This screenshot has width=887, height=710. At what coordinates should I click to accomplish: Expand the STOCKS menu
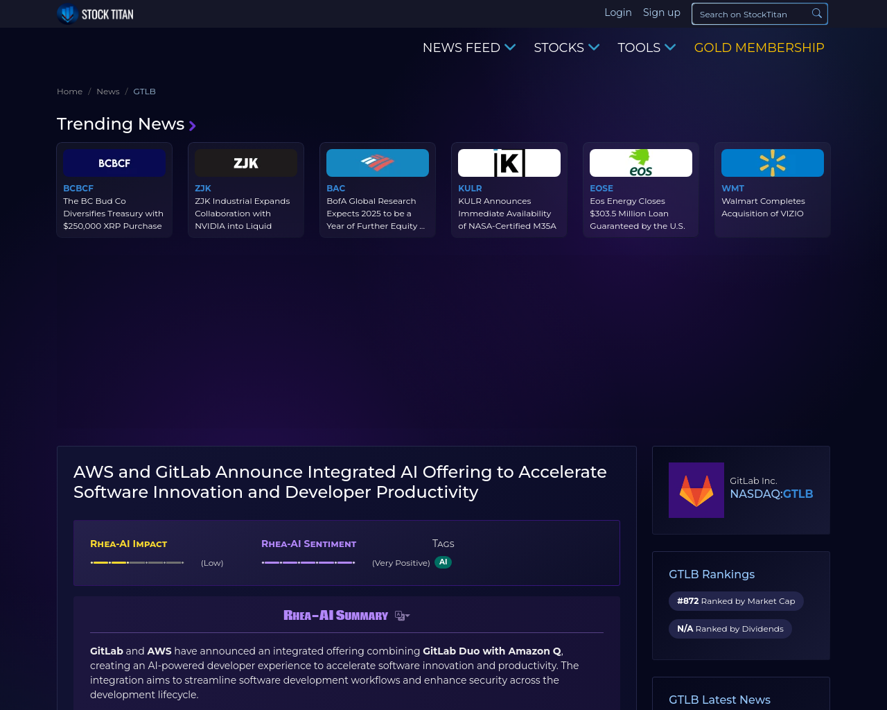[566, 48]
